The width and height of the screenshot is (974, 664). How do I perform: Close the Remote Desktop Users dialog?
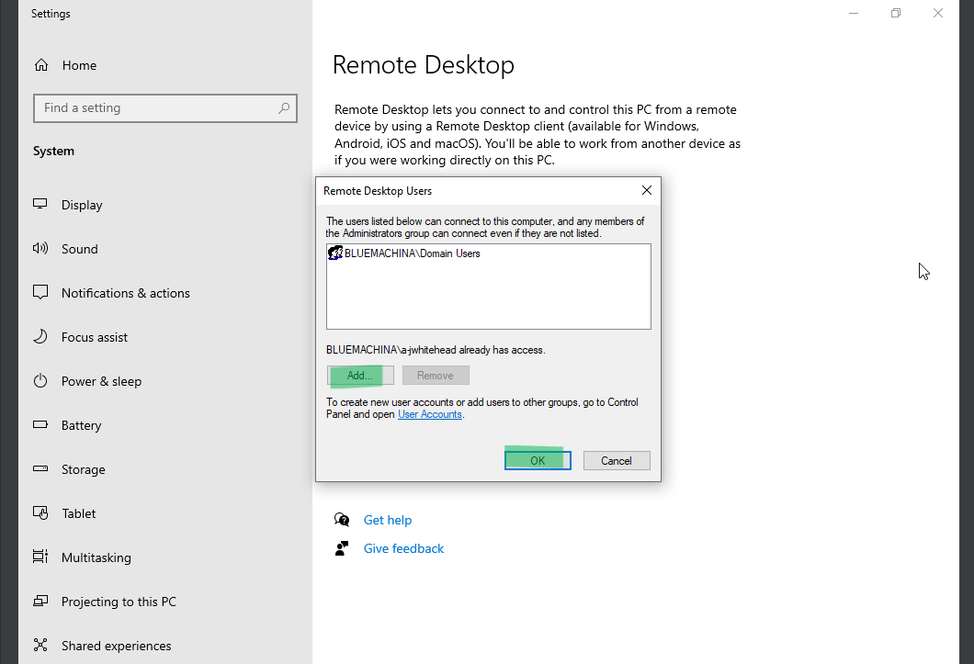pyautogui.click(x=647, y=191)
